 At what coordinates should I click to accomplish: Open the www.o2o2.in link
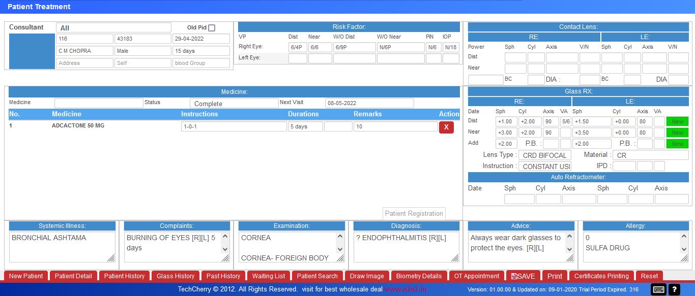pyautogui.click(x=406, y=289)
